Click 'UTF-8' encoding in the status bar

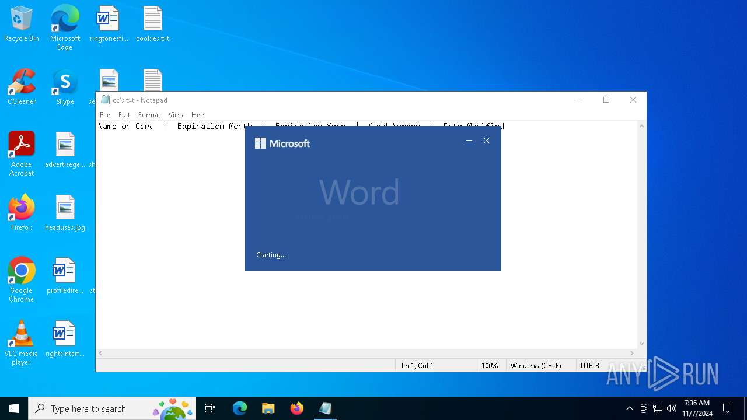[x=590, y=366]
